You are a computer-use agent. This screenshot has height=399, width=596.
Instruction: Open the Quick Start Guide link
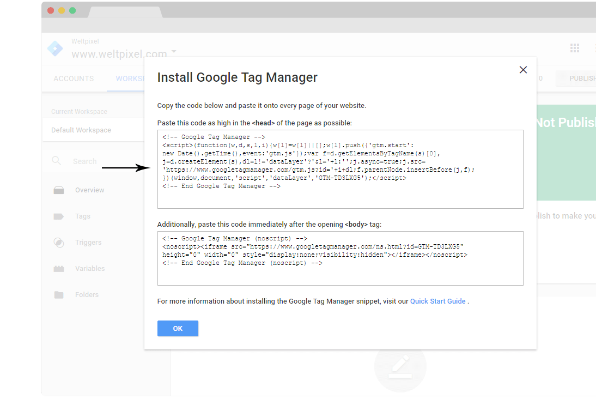point(437,301)
